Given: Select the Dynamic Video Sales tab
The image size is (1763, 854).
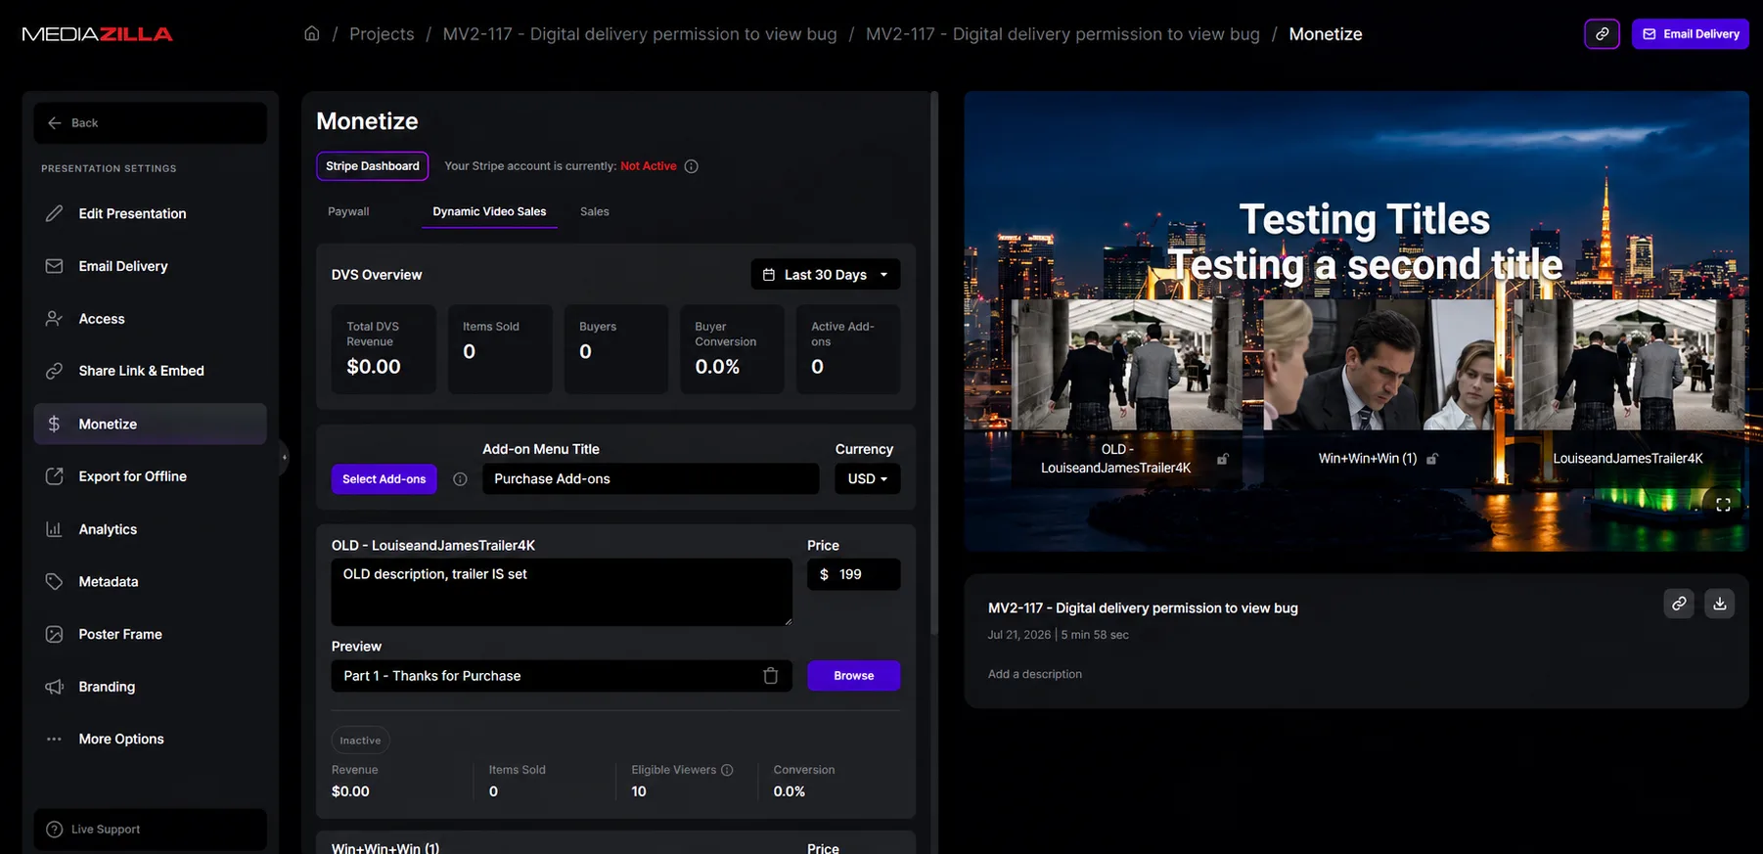Looking at the screenshot, I should (x=489, y=211).
